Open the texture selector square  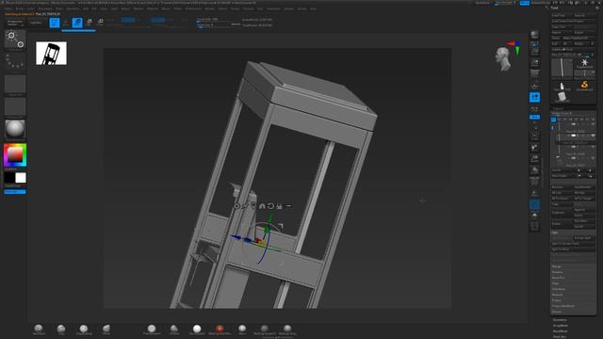tap(15, 106)
